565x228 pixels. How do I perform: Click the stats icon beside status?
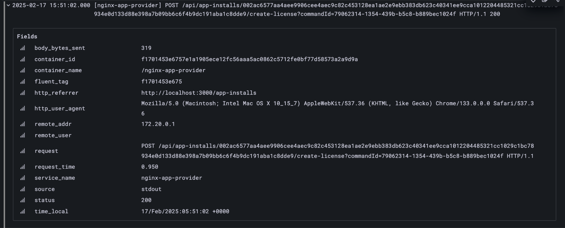(23, 200)
